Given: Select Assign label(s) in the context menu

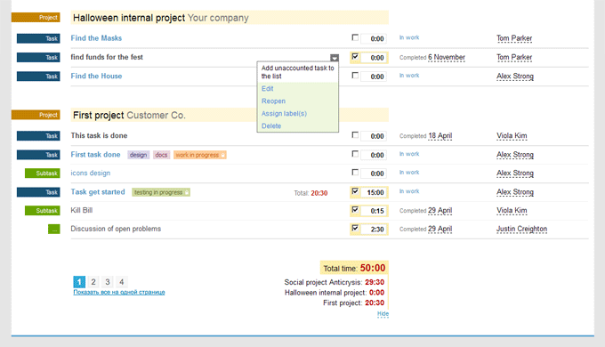Looking at the screenshot, I should click(284, 114).
